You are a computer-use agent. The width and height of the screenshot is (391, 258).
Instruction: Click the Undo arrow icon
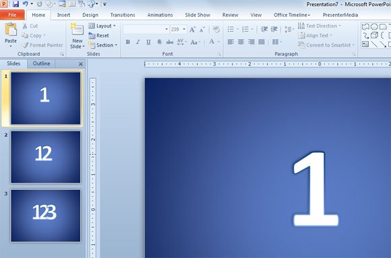pyautogui.click(x=26, y=4)
